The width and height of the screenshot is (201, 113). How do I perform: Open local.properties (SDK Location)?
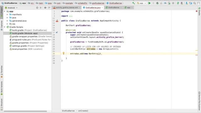point(26,49)
